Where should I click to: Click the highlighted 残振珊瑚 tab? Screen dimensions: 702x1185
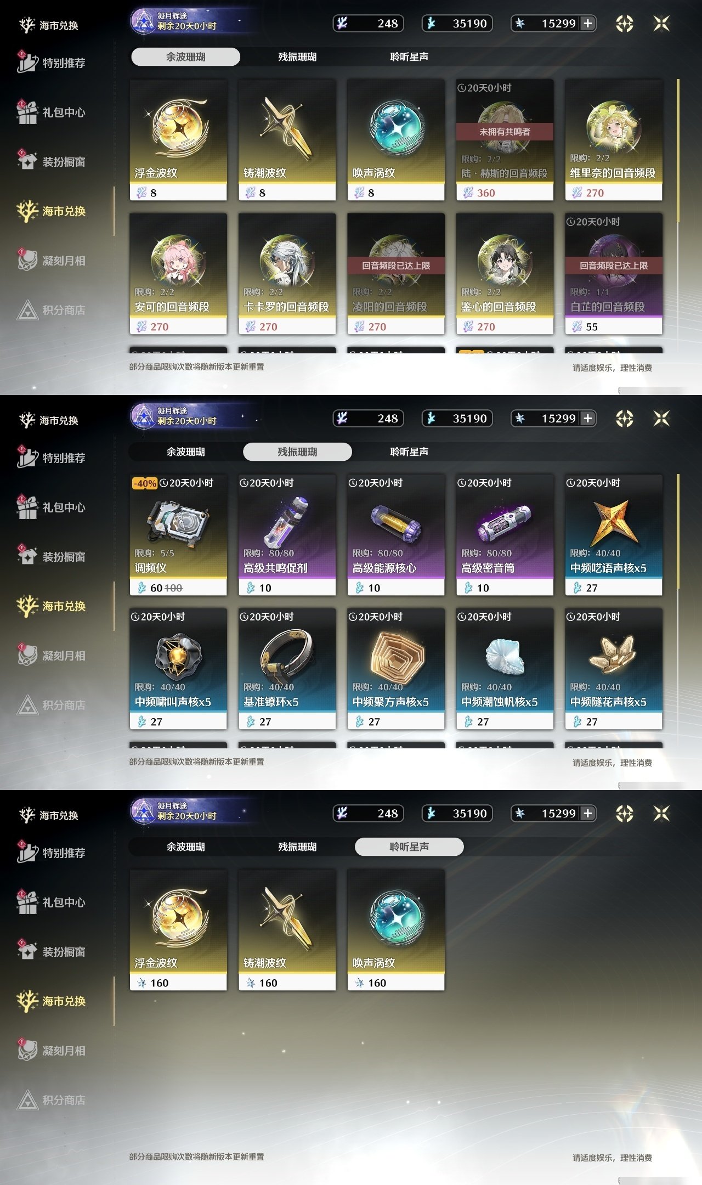tap(297, 452)
